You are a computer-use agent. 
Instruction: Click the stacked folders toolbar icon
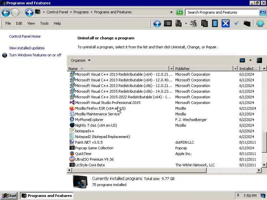click(x=178, y=23)
